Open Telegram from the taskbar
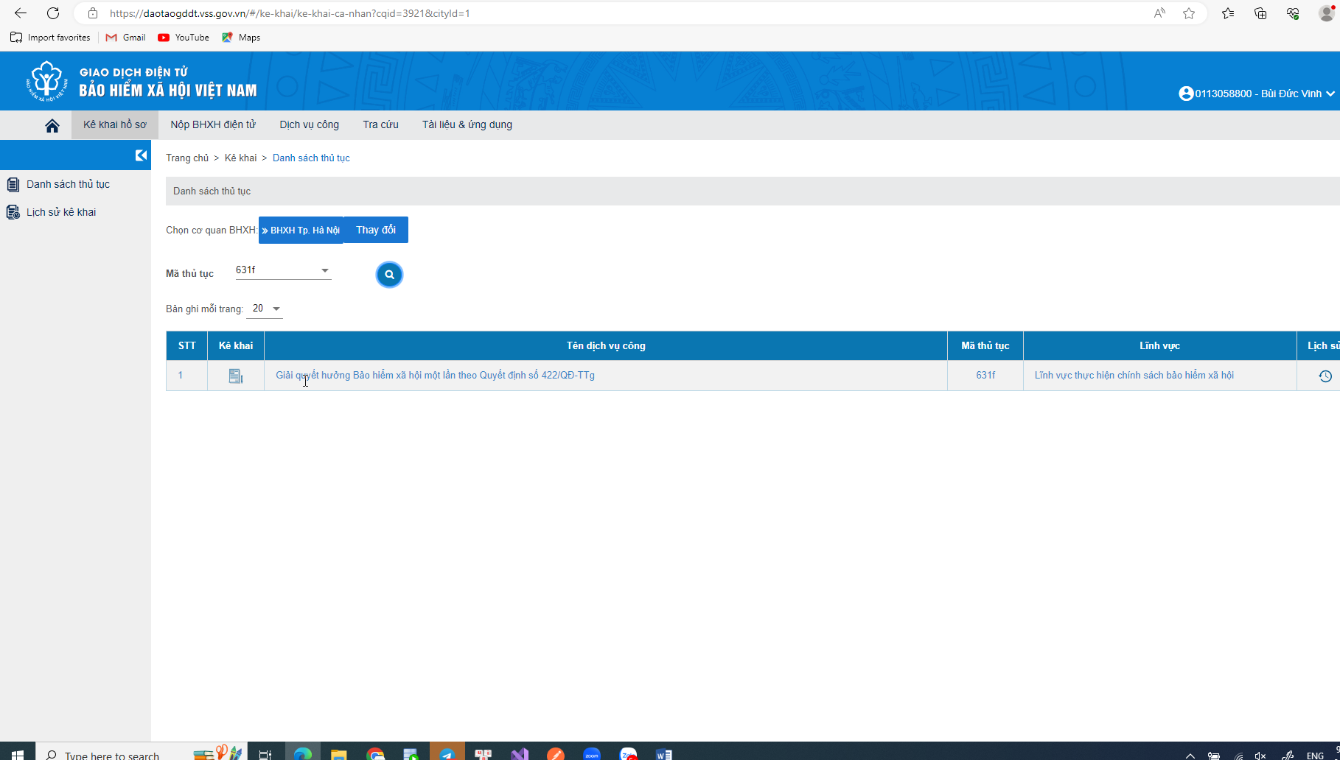The width and height of the screenshot is (1340, 760). (447, 753)
